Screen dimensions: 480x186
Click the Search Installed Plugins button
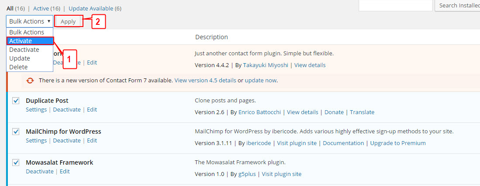click(458, 6)
